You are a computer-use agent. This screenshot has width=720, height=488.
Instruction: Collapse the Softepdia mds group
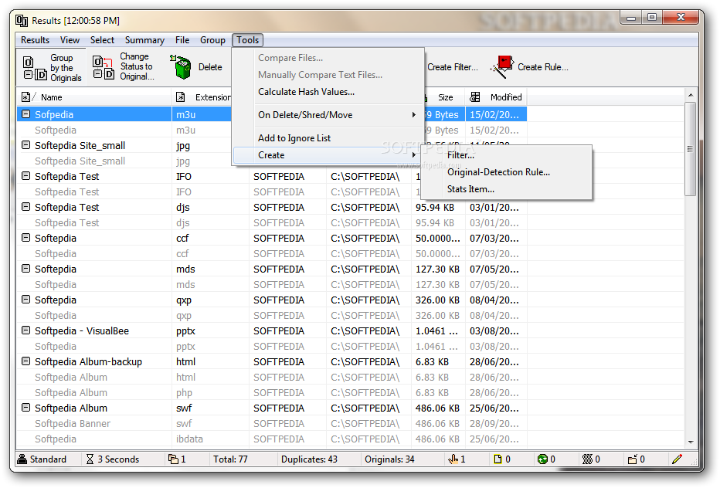point(26,268)
